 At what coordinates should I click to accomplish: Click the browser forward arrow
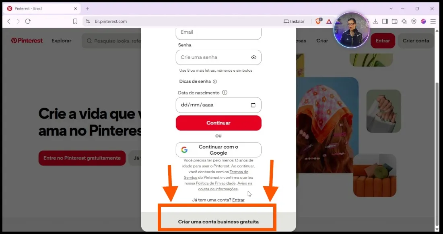18,21
